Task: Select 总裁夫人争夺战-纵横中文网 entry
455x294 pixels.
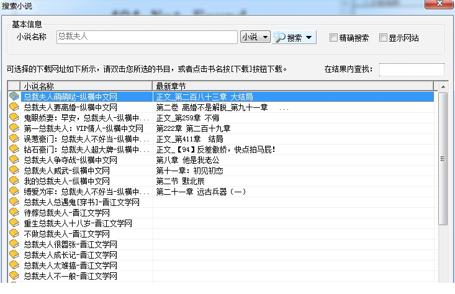Action: (x=71, y=160)
